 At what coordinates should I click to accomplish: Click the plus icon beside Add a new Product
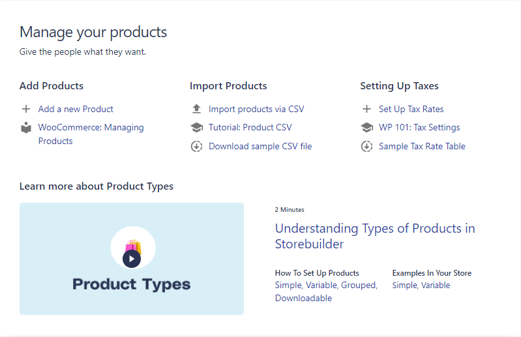[x=26, y=109]
